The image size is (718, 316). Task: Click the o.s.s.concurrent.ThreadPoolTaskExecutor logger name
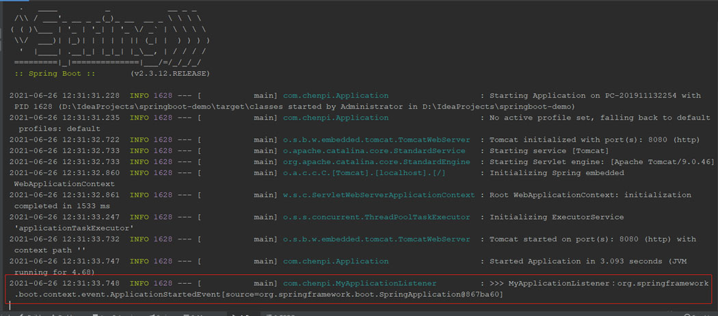pyautogui.click(x=376, y=218)
